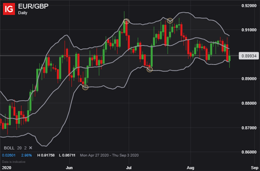Click the BOLL indicator label
The width and height of the screenshot is (260, 171).
[x=9, y=148]
